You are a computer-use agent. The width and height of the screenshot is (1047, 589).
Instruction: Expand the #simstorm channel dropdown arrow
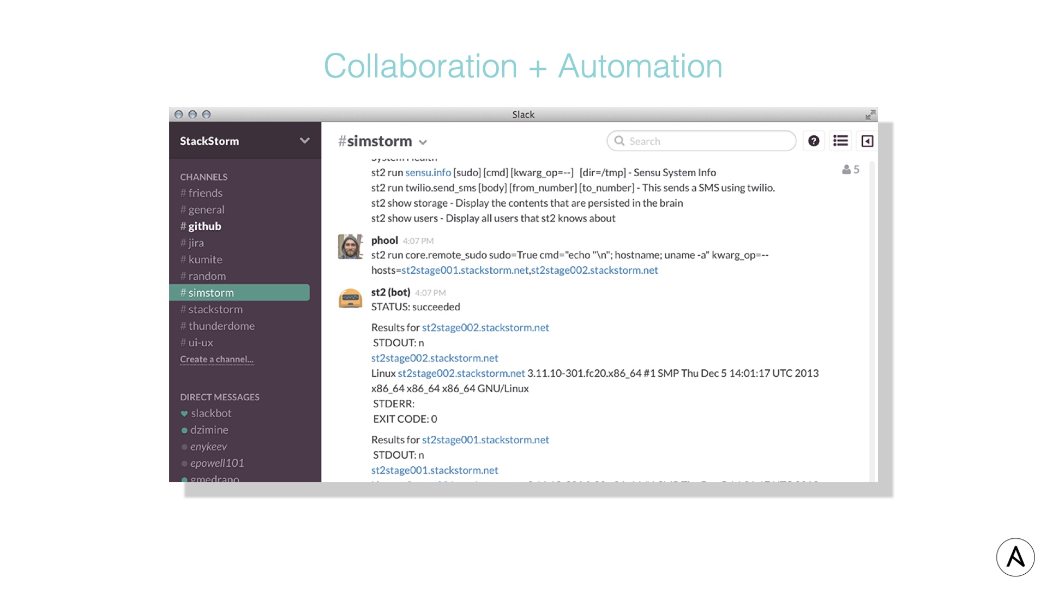pos(423,142)
